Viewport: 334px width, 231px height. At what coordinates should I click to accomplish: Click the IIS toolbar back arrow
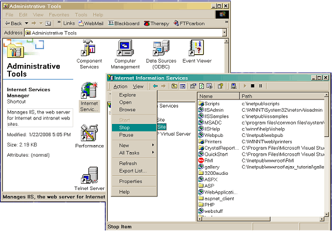click(x=155, y=86)
